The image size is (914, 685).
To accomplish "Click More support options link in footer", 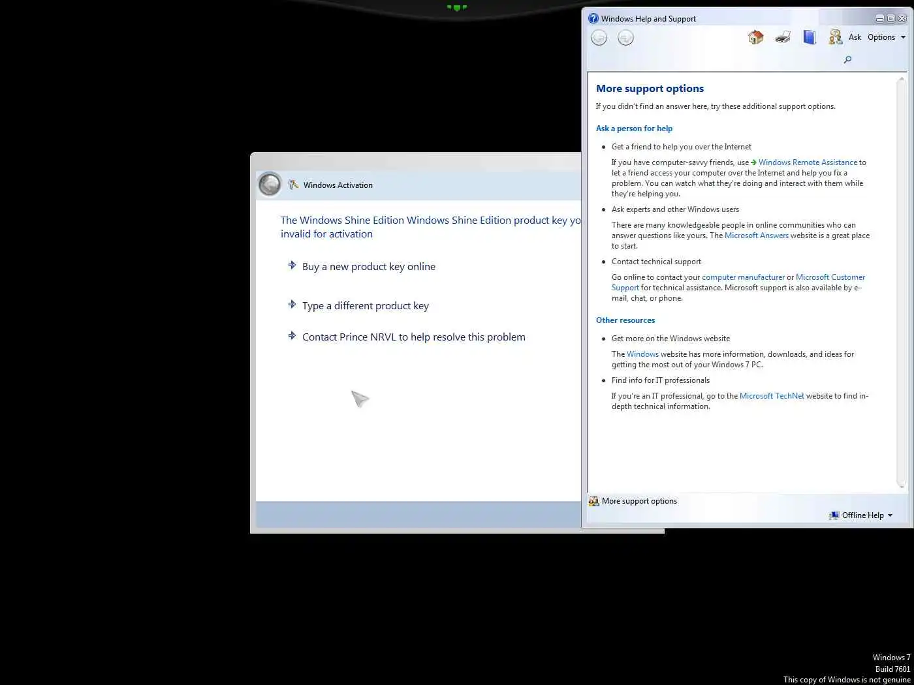I will [x=639, y=501].
